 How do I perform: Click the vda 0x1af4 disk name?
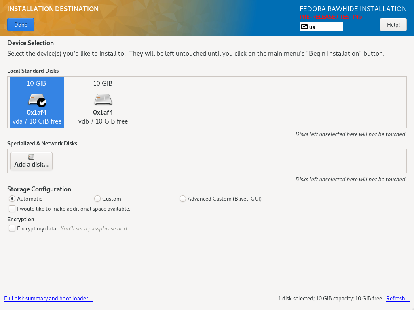click(37, 112)
